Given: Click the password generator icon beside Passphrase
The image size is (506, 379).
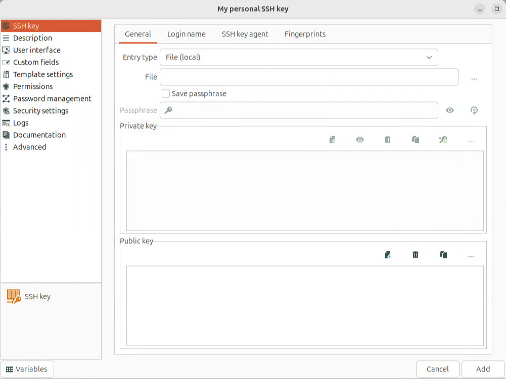Looking at the screenshot, I should pyautogui.click(x=474, y=111).
